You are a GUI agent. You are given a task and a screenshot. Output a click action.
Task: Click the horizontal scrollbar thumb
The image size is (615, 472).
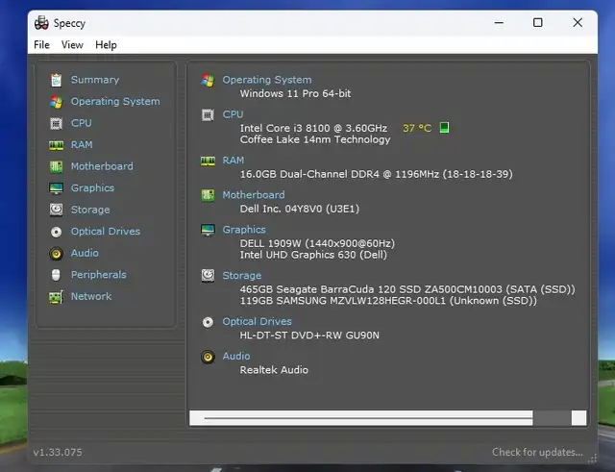tap(369, 418)
